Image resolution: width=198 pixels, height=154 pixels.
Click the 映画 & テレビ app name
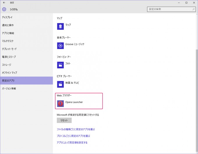(72, 83)
